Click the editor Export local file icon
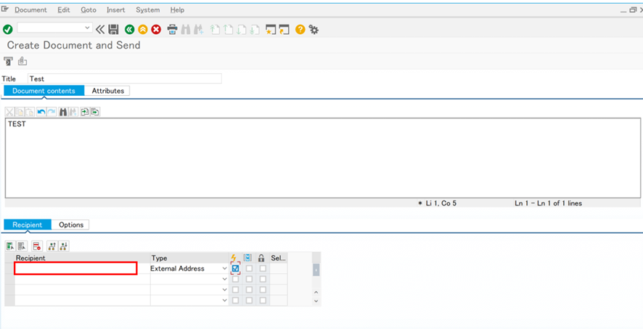Viewport: 643px width, 329px height. pos(95,112)
